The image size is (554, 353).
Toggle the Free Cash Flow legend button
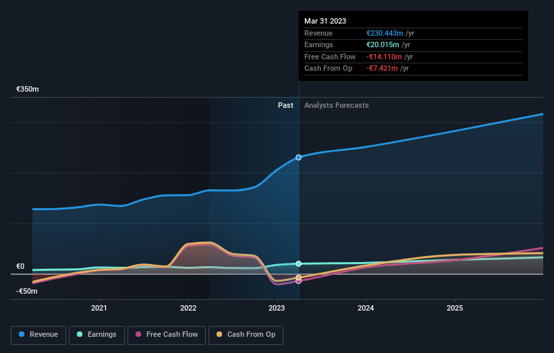167,335
